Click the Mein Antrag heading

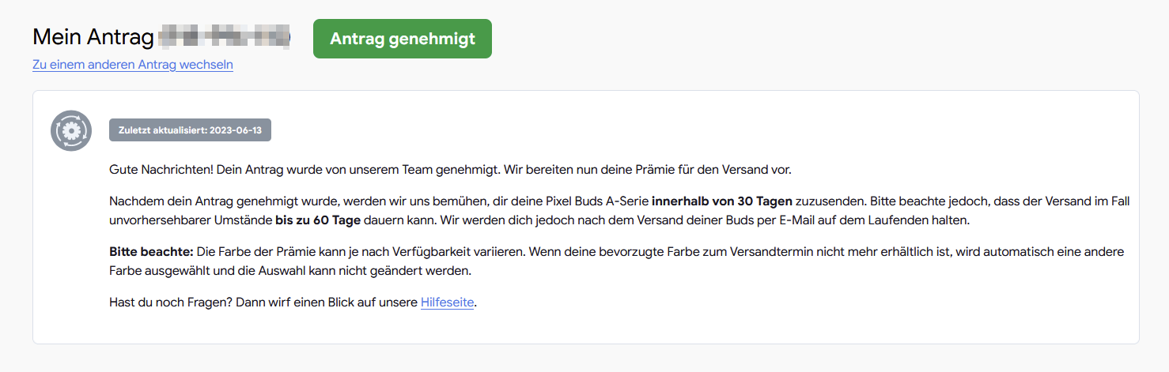click(92, 37)
